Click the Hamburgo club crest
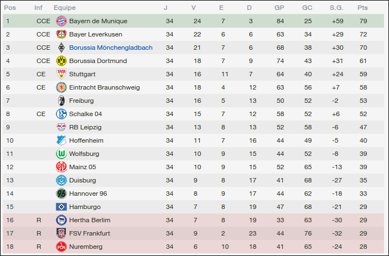 click(61, 207)
